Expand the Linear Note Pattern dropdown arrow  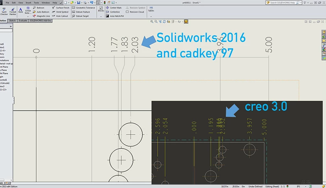coord(28,16)
